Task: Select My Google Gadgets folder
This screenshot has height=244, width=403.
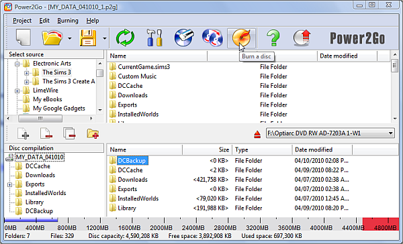Action: click(x=59, y=109)
